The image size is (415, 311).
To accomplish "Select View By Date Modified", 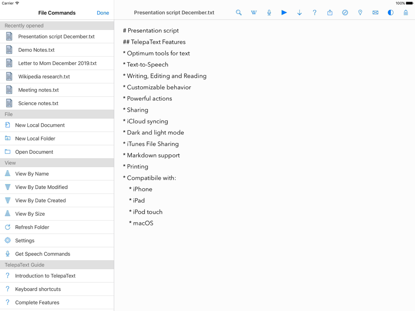I will (57, 187).
